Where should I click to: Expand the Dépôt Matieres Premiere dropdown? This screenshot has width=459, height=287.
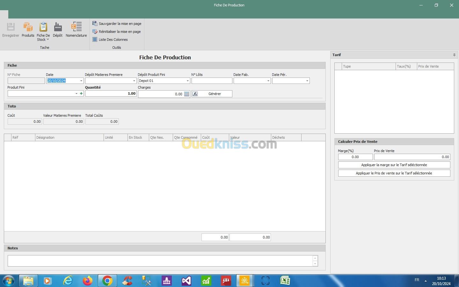click(x=134, y=81)
